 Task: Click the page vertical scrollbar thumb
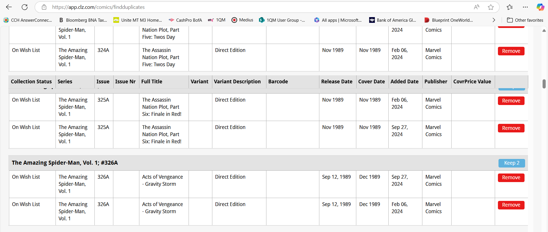(544, 84)
